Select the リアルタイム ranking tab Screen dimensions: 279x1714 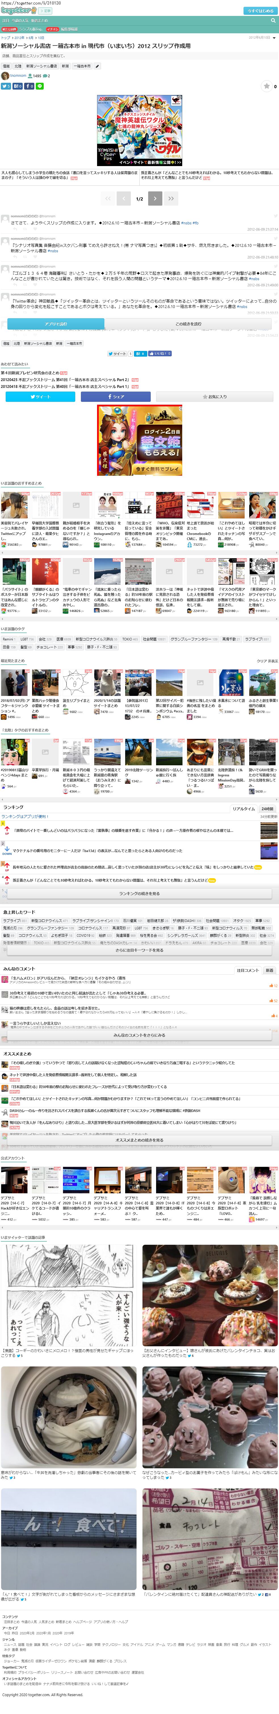coord(243,809)
